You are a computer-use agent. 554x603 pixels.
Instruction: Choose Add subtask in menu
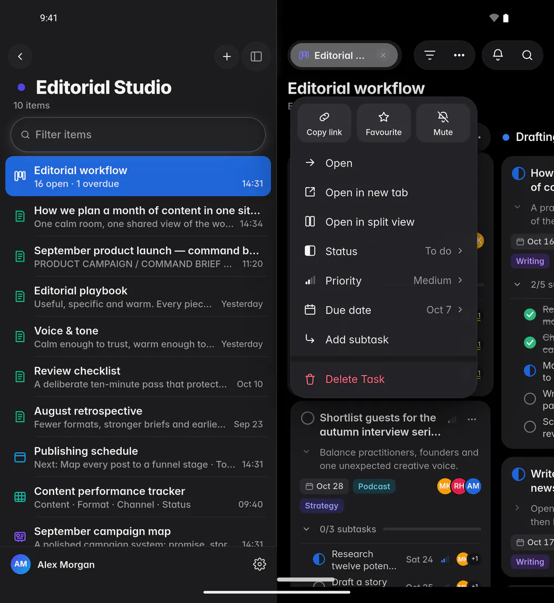pos(383,339)
